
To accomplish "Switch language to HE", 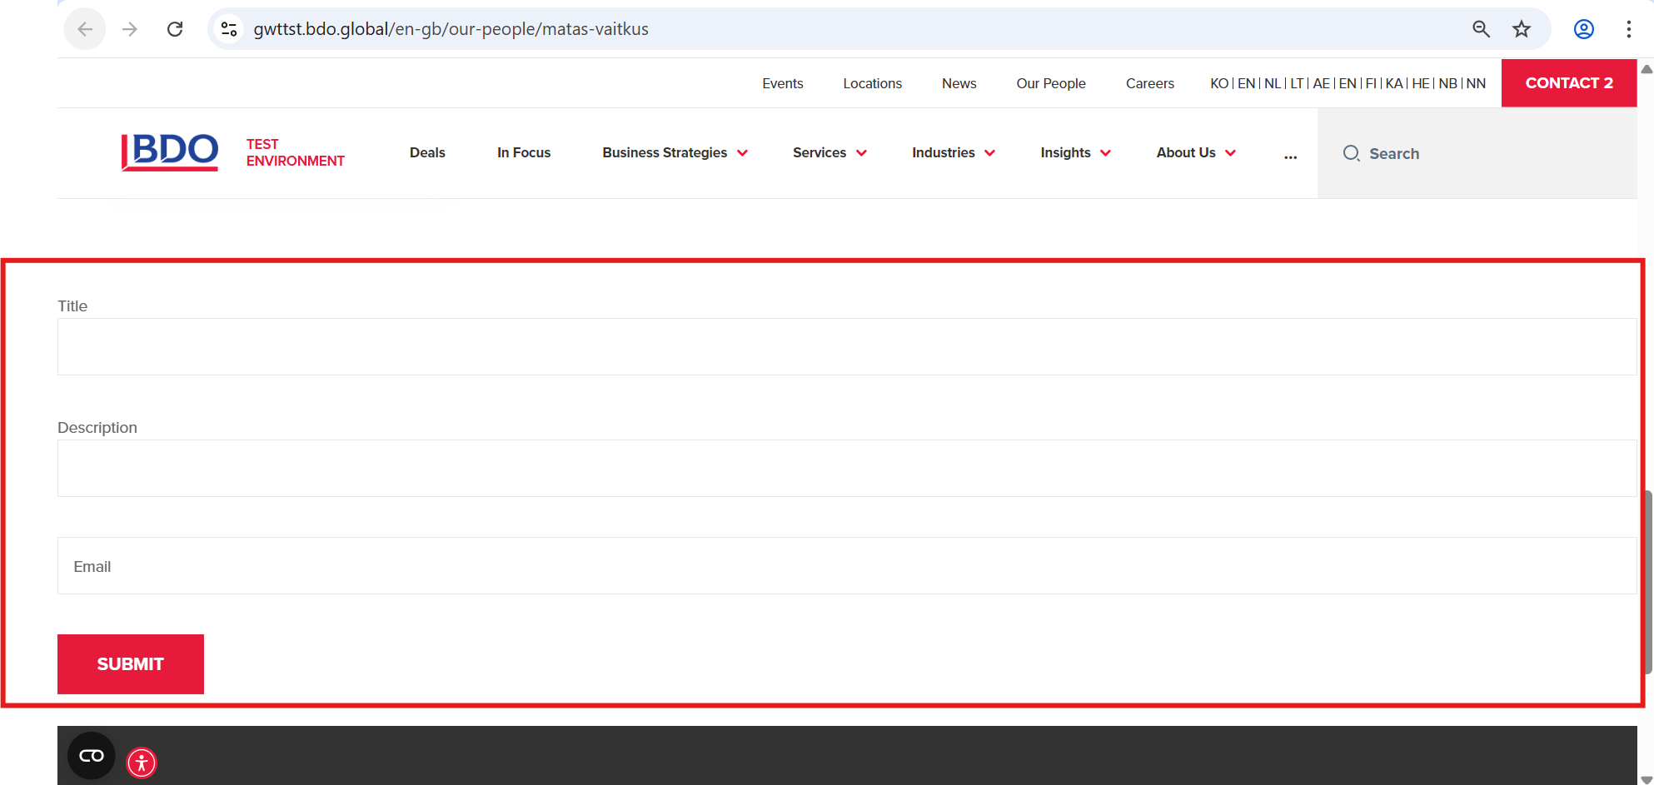I will 1421,83.
